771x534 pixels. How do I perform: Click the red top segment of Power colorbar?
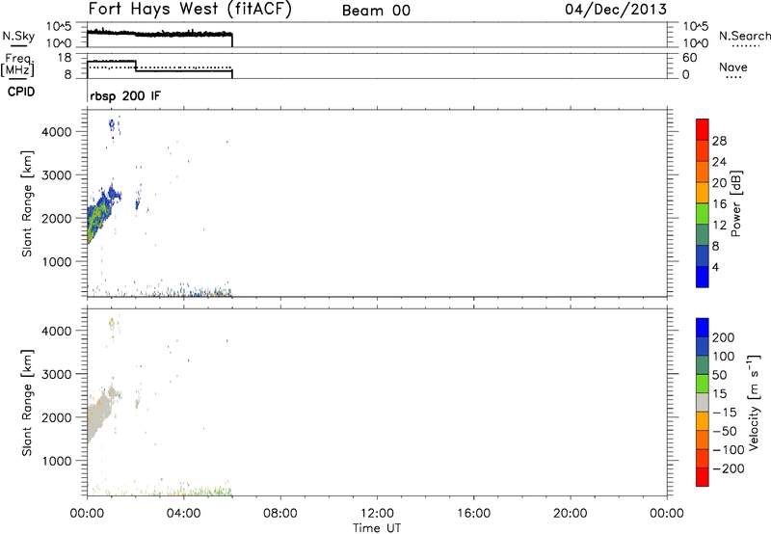(x=703, y=129)
